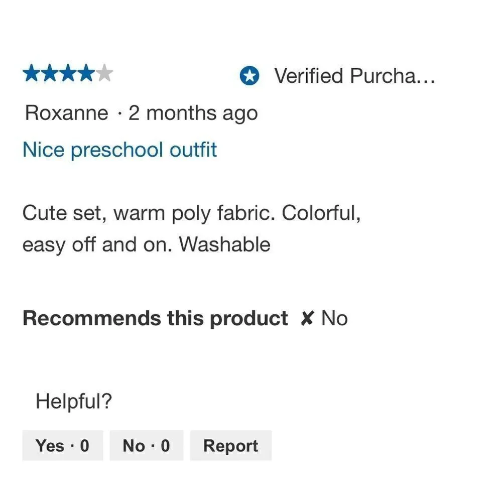Open the "Nice preschool outfit" review title
Screen dimensions: 502x502
pos(120,150)
